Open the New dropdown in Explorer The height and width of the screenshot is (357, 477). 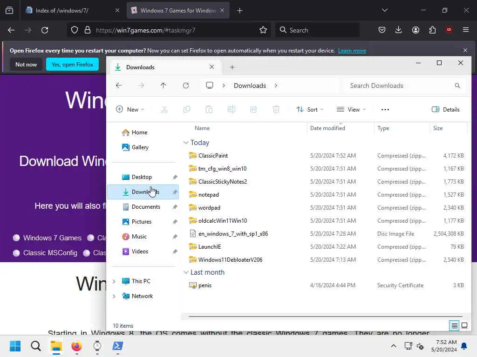130,110
